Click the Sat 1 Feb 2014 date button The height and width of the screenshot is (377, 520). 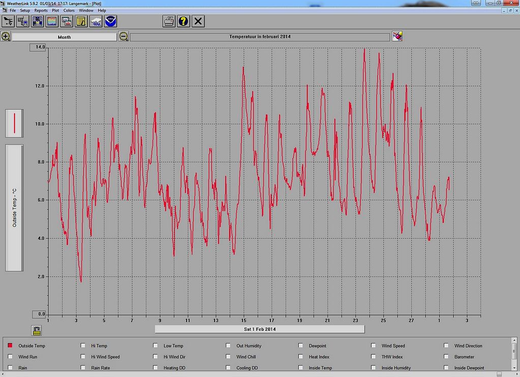pyautogui.click(x=260, y=329)
